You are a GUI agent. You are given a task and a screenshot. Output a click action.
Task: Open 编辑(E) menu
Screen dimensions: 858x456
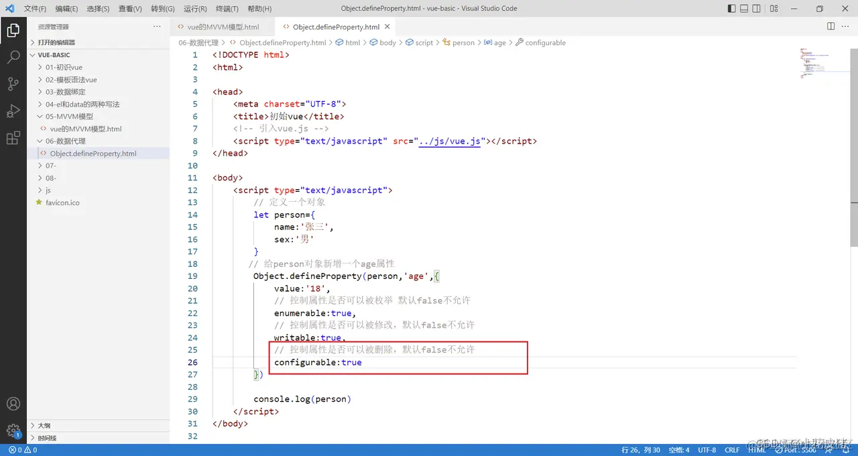point(66,9)
